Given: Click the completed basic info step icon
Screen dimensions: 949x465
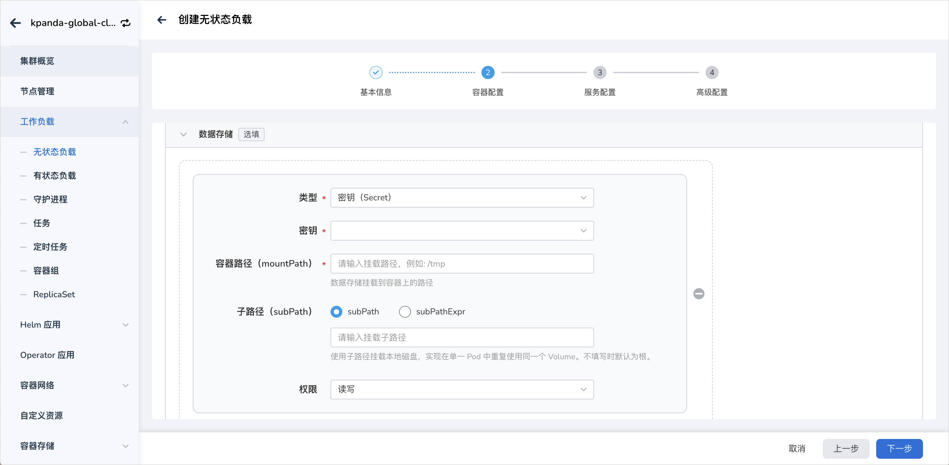Looking at the screenshot, I should click(x=376, y=72).
